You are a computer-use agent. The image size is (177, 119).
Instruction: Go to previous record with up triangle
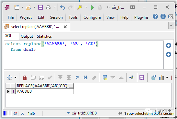tap(121, 78)
